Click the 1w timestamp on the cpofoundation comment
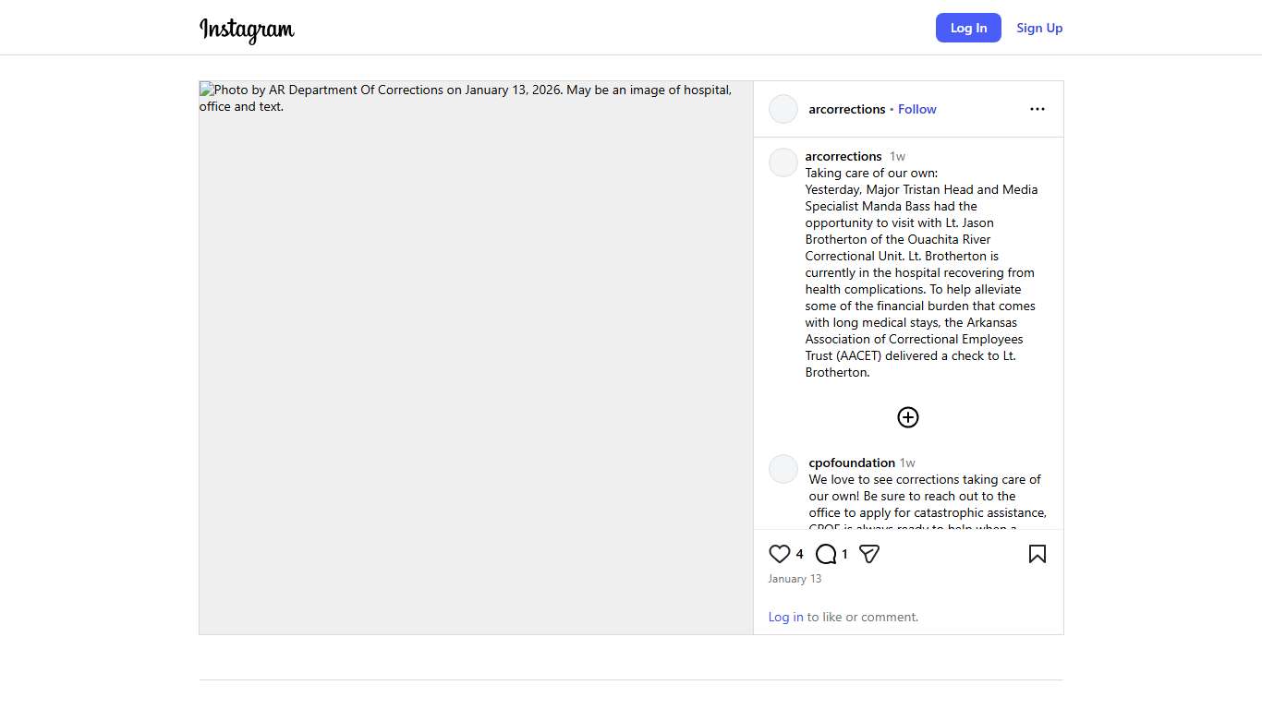Viewport: 1262px width, 709px height. 907,463
